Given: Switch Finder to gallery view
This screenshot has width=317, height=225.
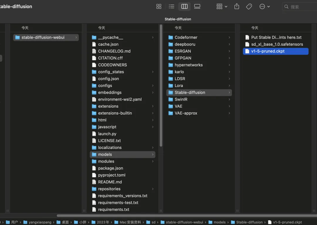Looking at the screenshot, I should click(x=197, y=6).
